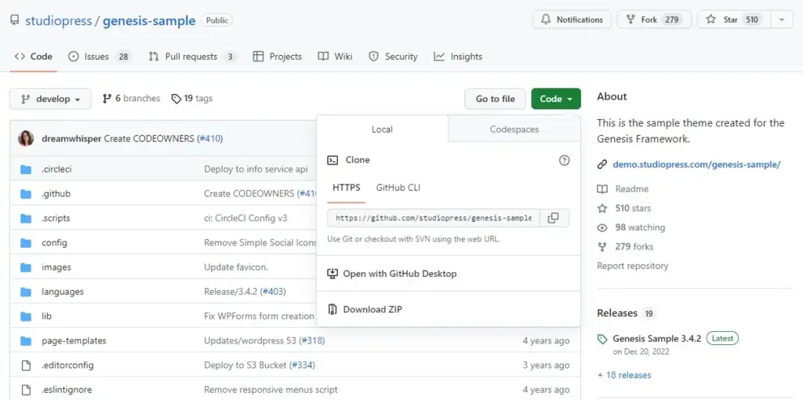Select the HTTPS clone option
This screenshot has width=803, height=400.
point(346,187)
